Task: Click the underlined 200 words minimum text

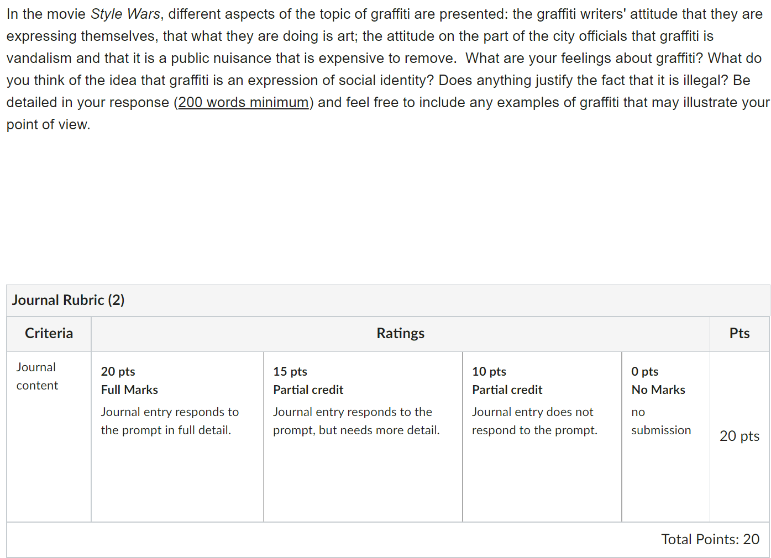Action: click(x=243, y=102)
